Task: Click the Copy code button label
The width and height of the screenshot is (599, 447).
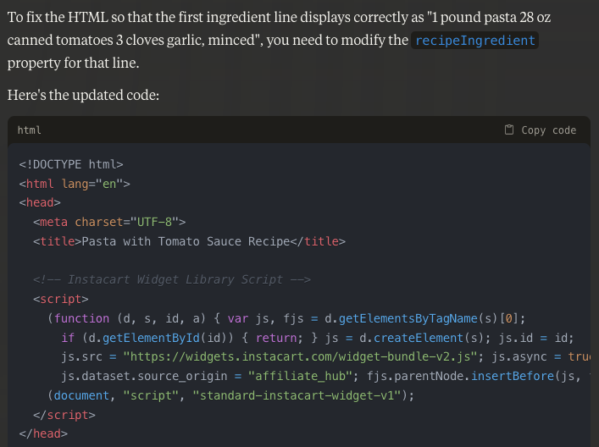Action: point(548,130)
